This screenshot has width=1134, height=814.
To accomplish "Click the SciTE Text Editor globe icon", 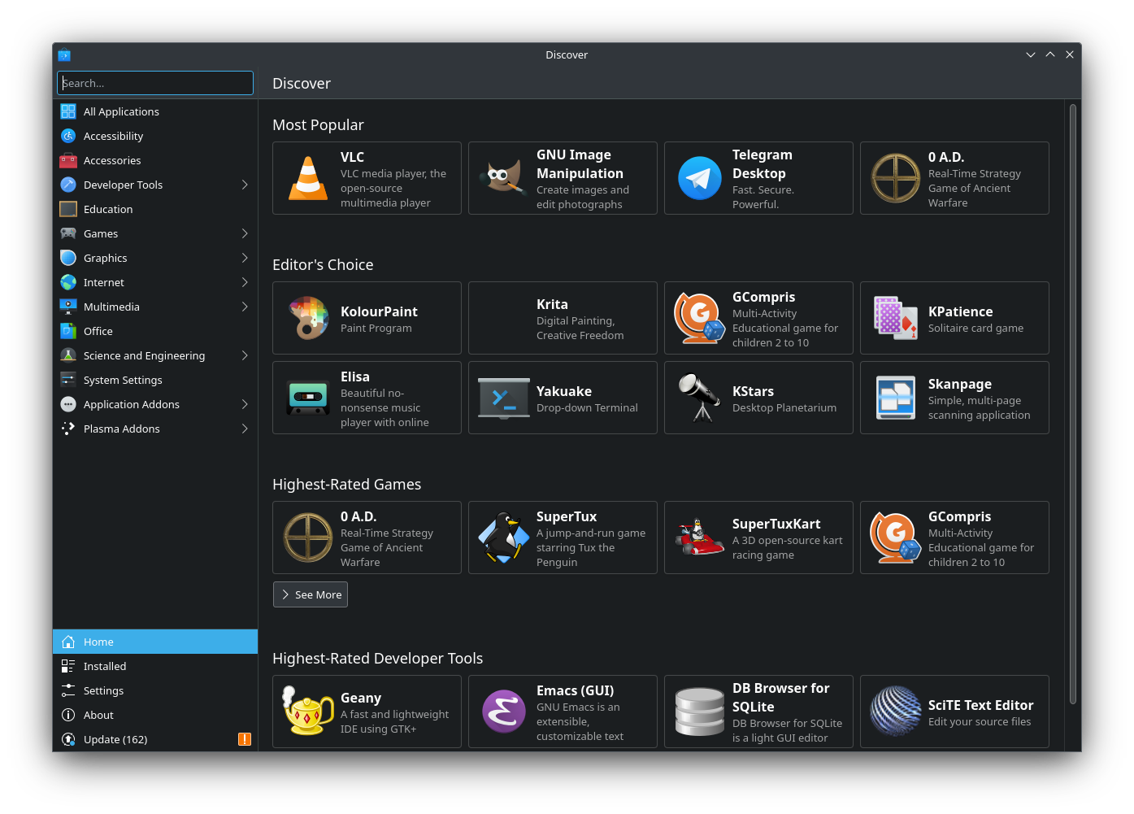I will (896, 712).
